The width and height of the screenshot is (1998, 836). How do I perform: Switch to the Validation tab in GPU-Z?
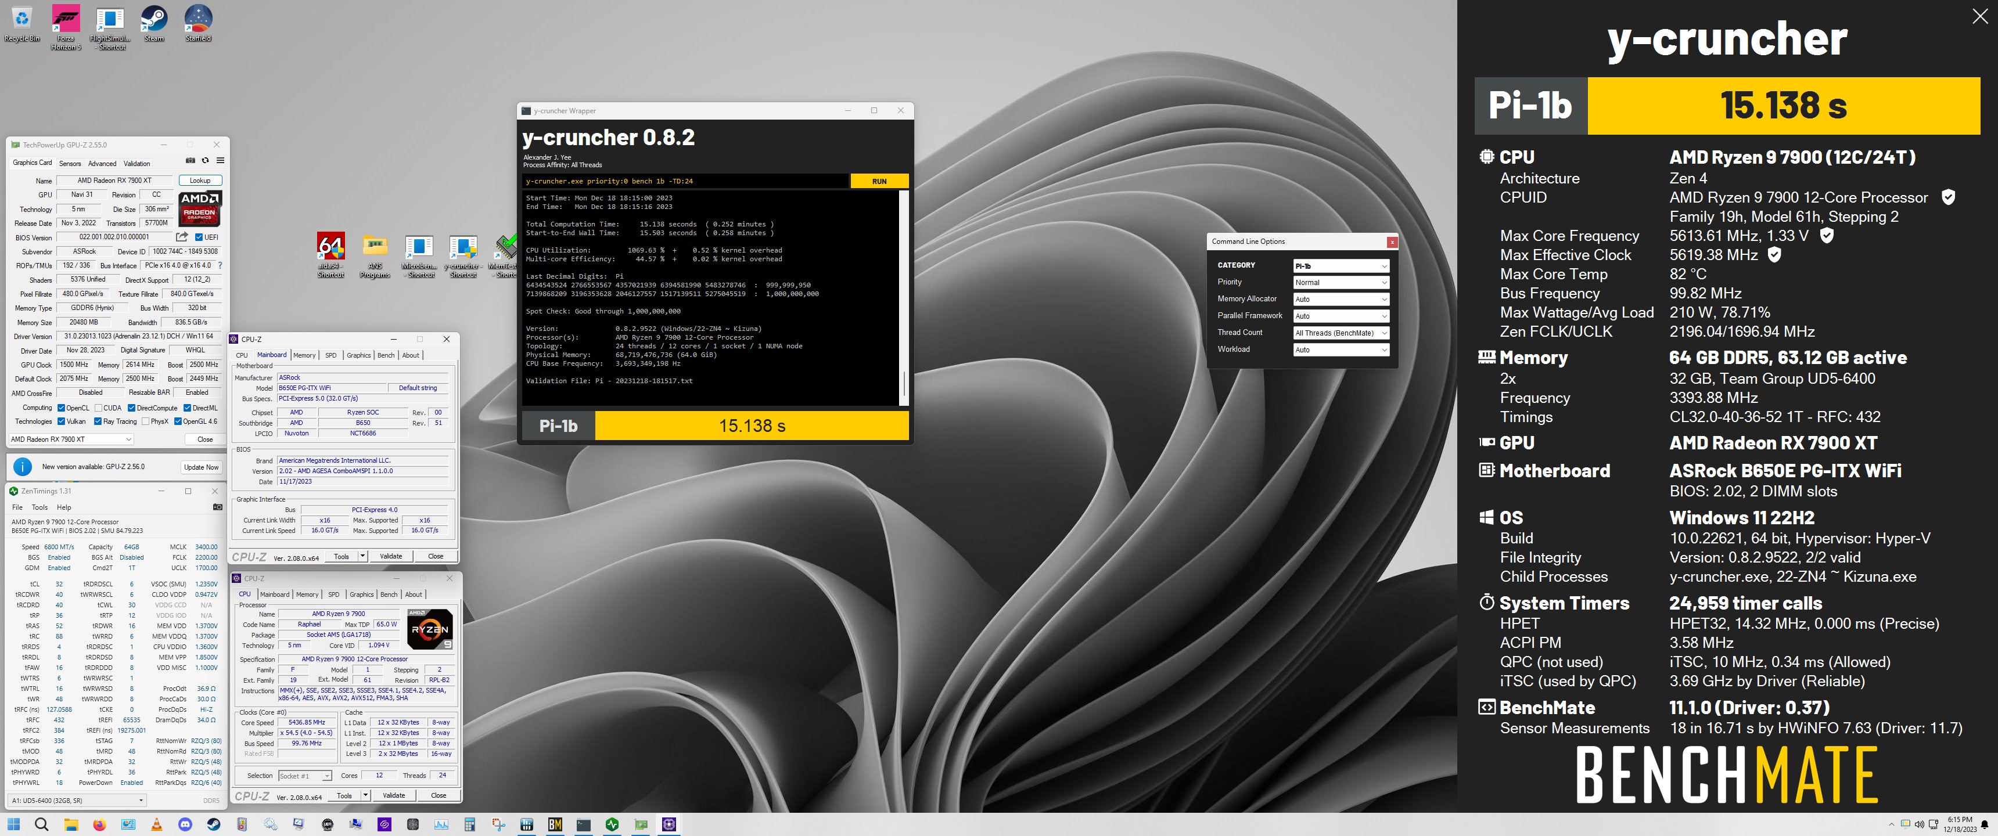click(136, 164)
